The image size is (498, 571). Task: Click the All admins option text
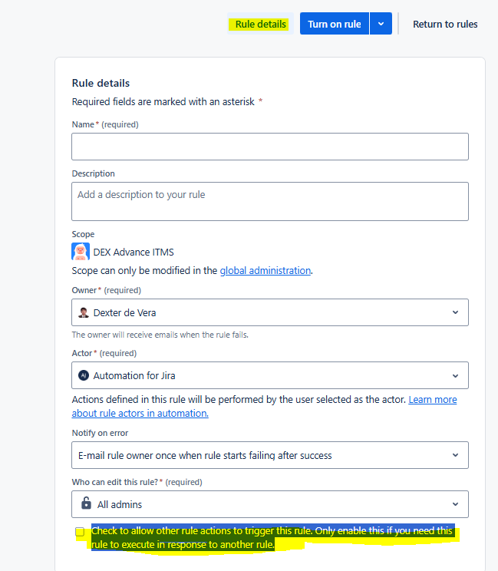point(120,504)
